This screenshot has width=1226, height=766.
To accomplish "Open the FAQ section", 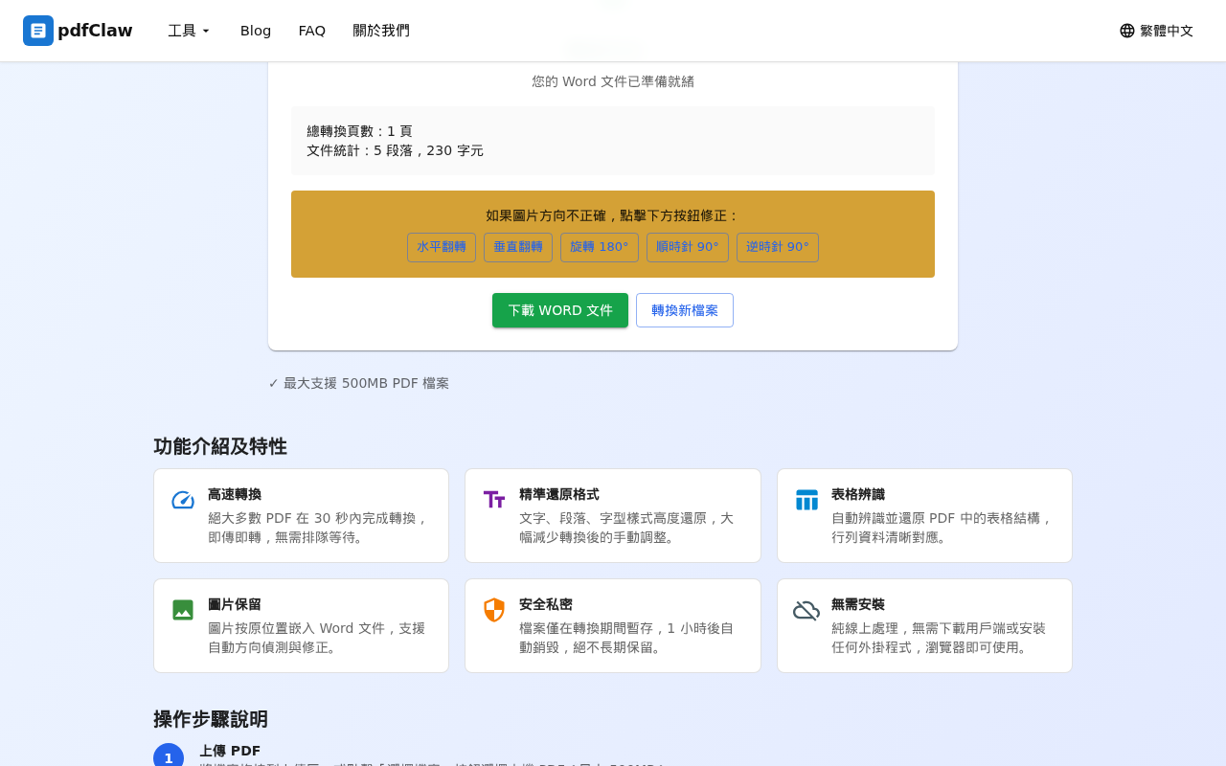I will [x=311, y=30].
